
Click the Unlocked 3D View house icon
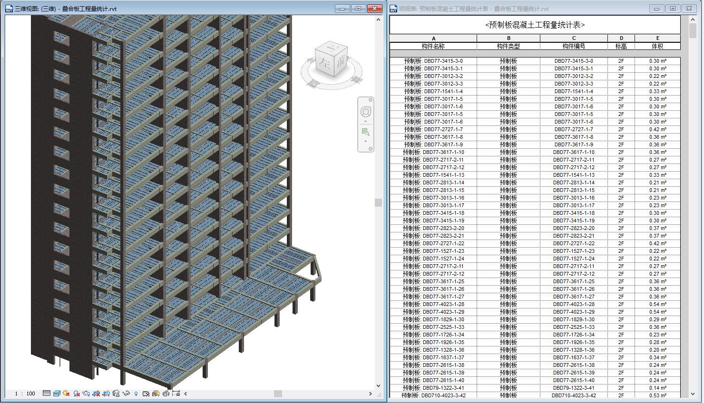(116, 393)
